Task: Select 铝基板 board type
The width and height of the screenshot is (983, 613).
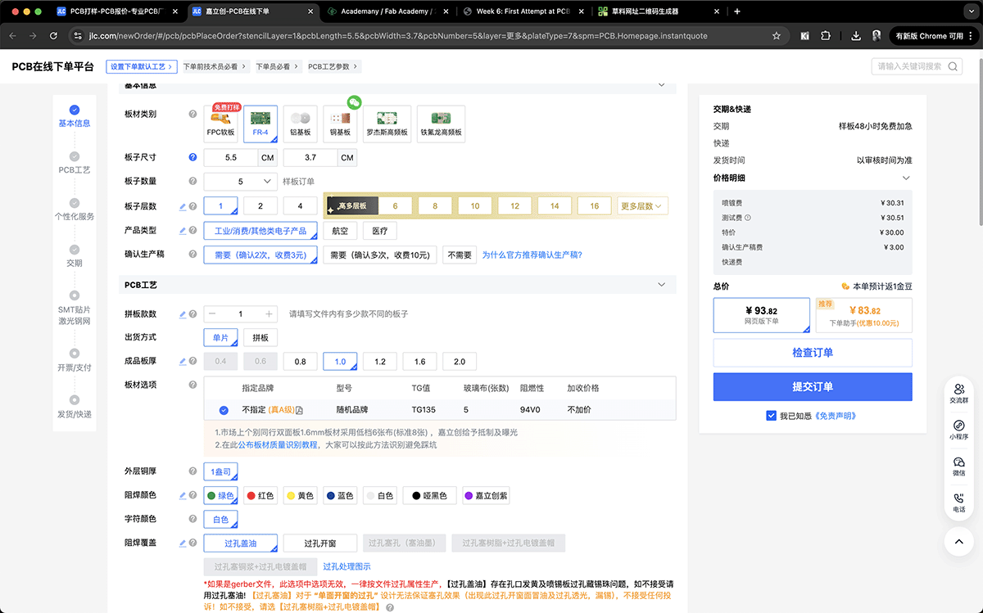Action: (x=301, y=124)
